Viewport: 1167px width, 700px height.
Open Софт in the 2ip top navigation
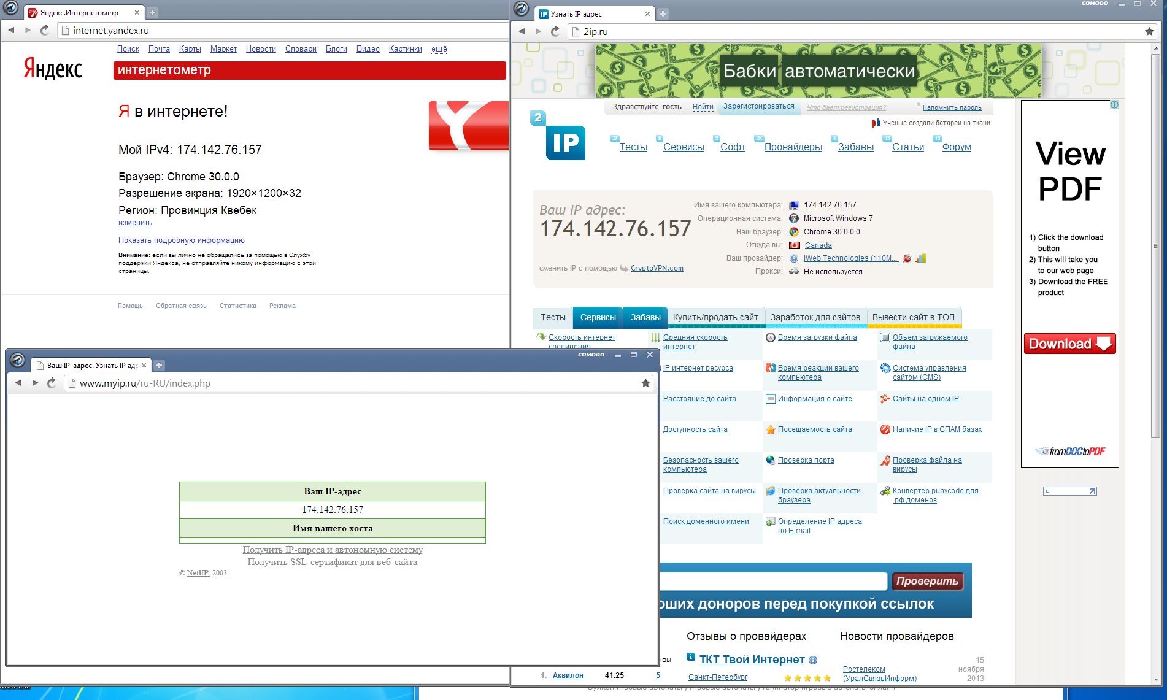pos(733,147)
